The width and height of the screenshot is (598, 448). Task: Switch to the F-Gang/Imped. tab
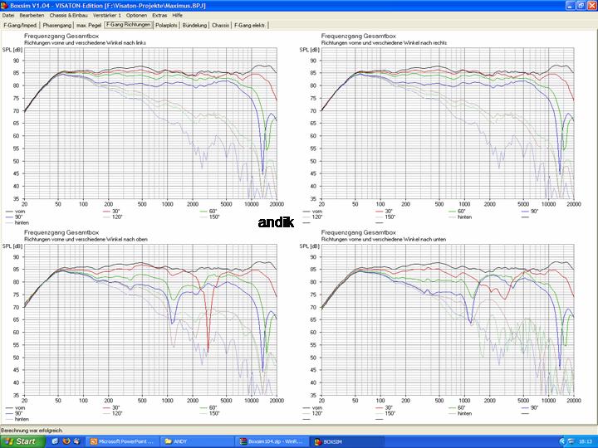pyautogui.click(x=20, y=25)
